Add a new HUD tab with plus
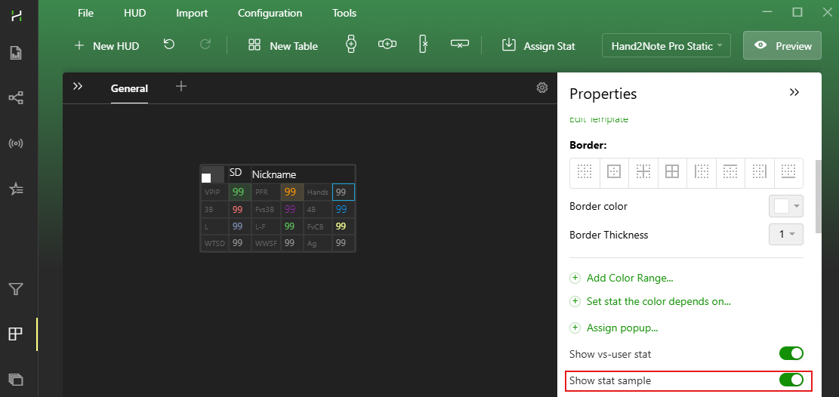The image size is (839, 397). point(181,86)
